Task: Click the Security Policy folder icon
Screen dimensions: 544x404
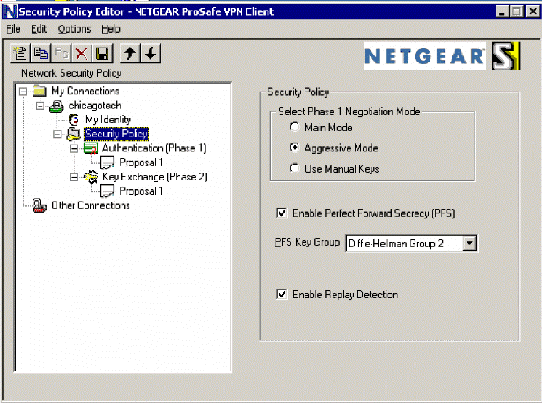Action: tap(74, 134)
